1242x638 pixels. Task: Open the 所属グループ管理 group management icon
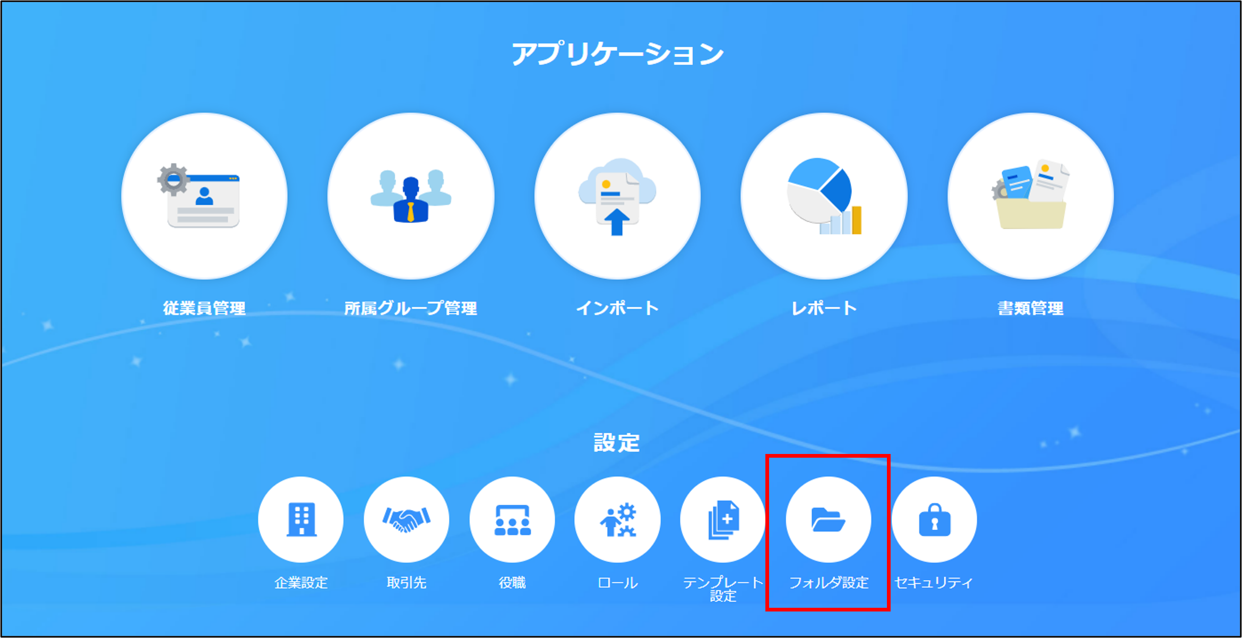pyautogui.click(x=411, y=196)
